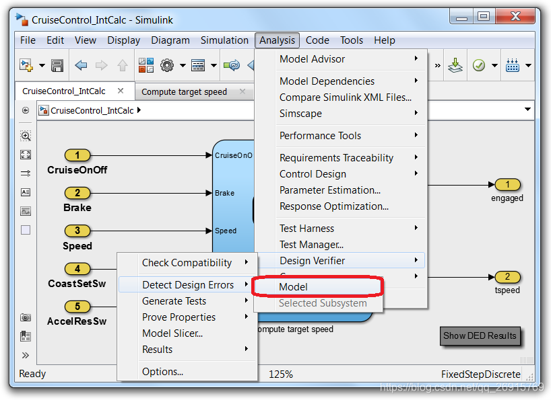Open the Library Browser icon

pos(146,65)
